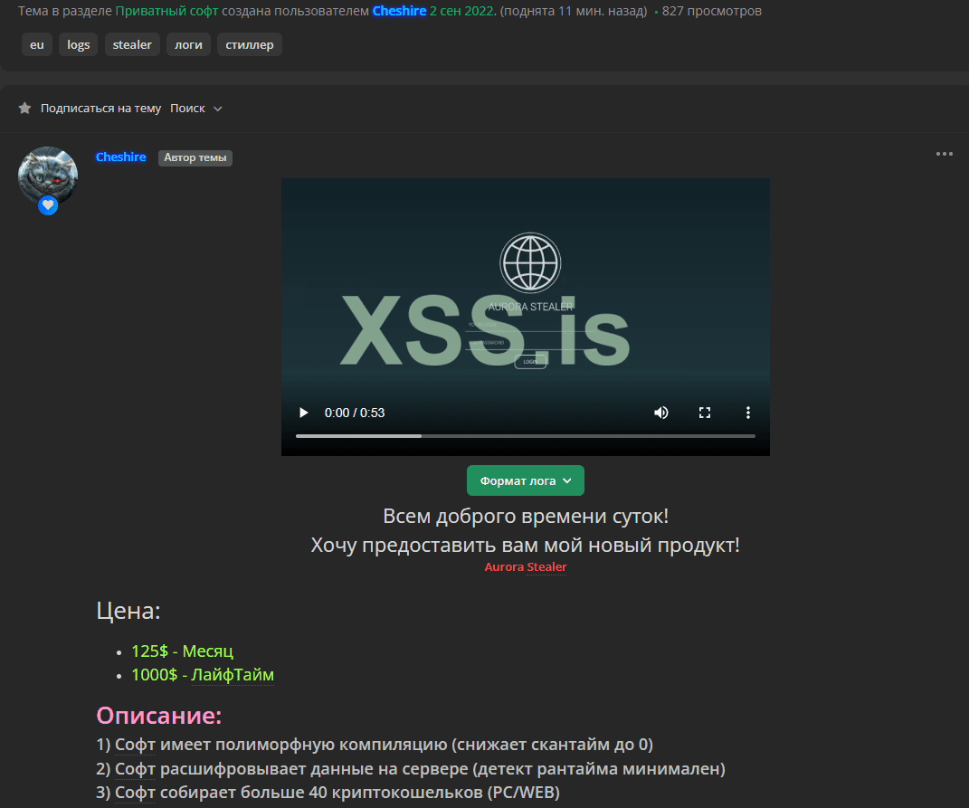Open the video player options kebab menu

coord(748,412)
